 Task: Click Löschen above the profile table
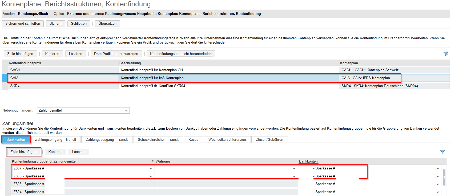click(x=75, y=54)
